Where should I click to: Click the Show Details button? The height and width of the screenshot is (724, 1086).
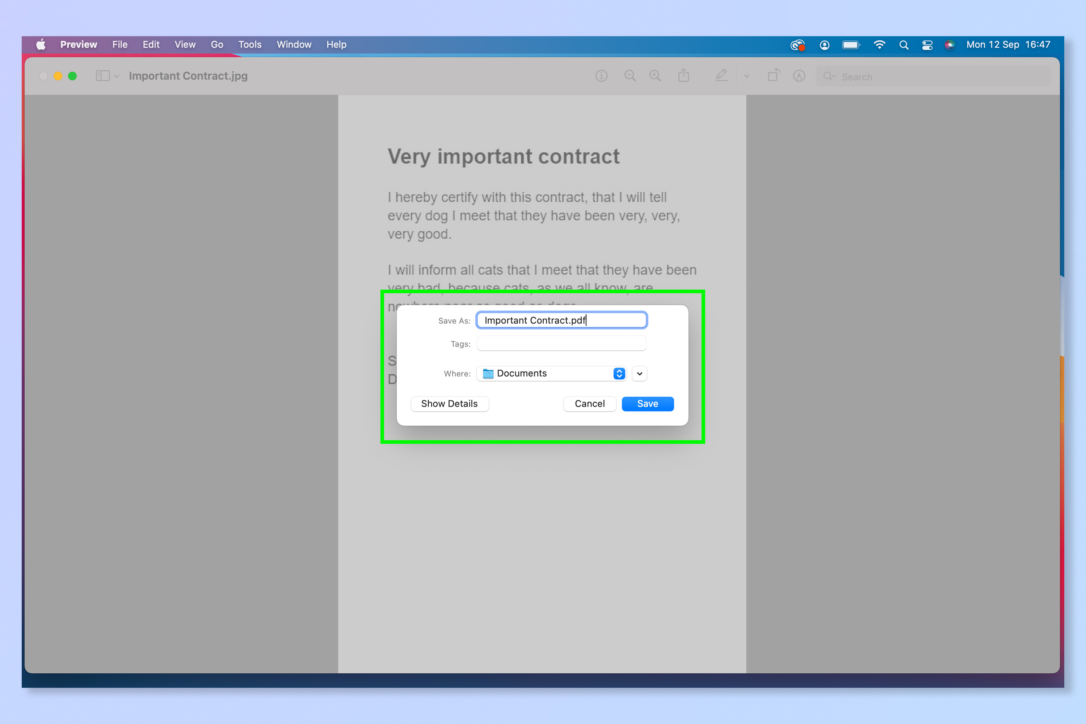(449, 404)
